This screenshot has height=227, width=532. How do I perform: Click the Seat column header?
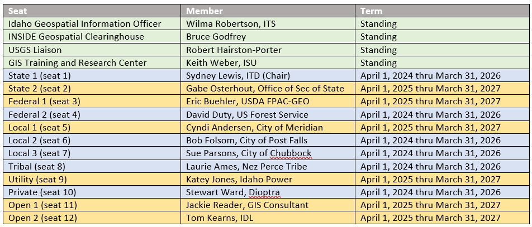(92, 11)
